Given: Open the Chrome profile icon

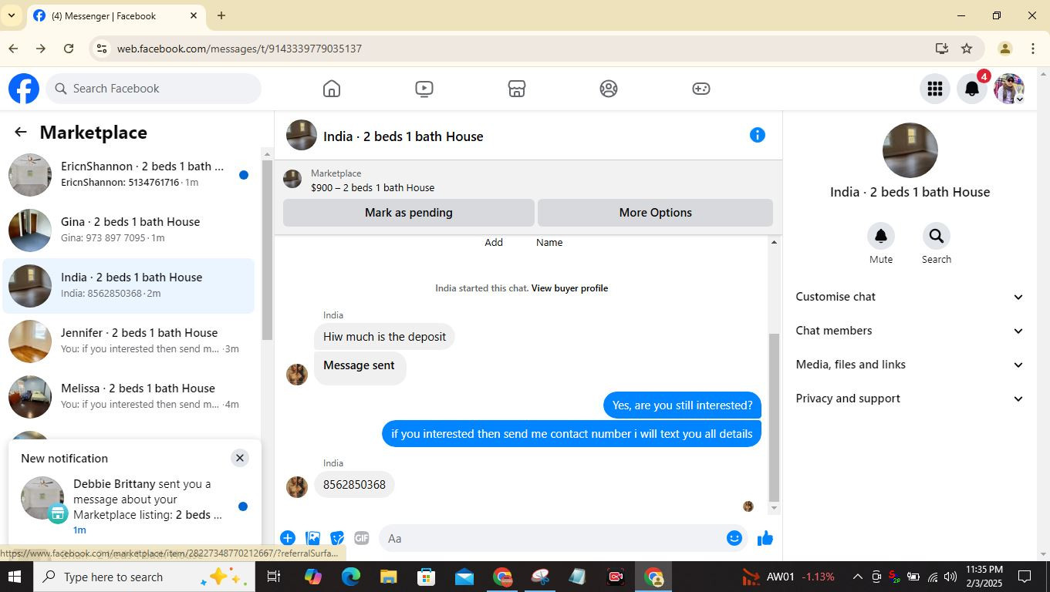Looking at the screenshot, I should coord(1004,49).
